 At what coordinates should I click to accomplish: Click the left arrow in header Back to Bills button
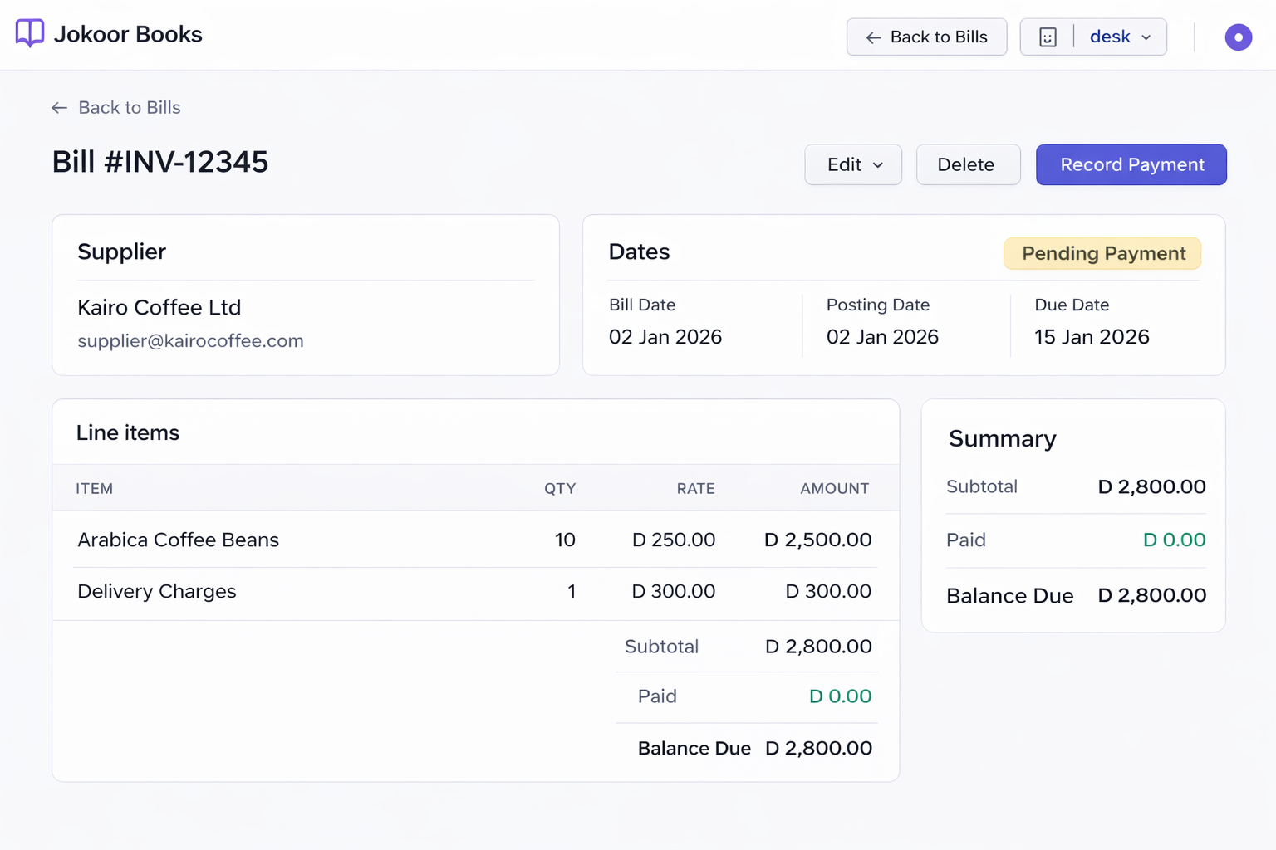point(873,37)
